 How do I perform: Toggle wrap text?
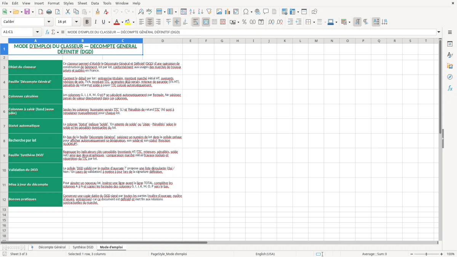tap(196, 22)
